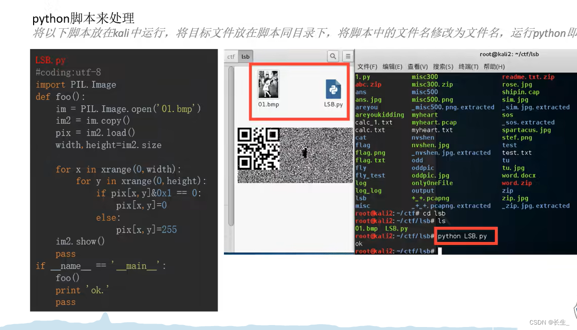Click the slide heading python脚本来处理
Viewport: 577px width, 330px height.
pyautogui.click(x=83, y=18)
